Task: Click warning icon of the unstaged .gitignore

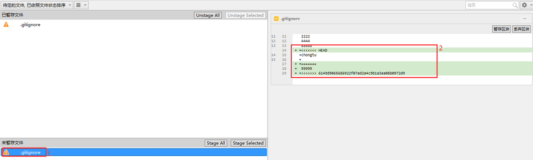Action: 6,152
